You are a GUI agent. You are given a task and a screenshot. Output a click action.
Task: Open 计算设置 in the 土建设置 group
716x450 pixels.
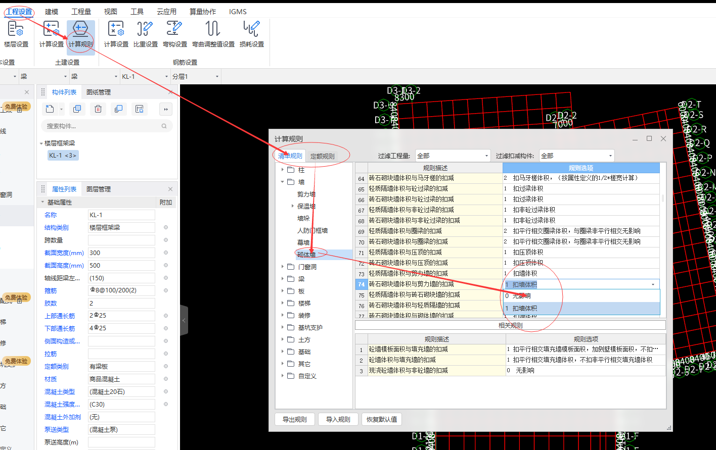(52, 34)
